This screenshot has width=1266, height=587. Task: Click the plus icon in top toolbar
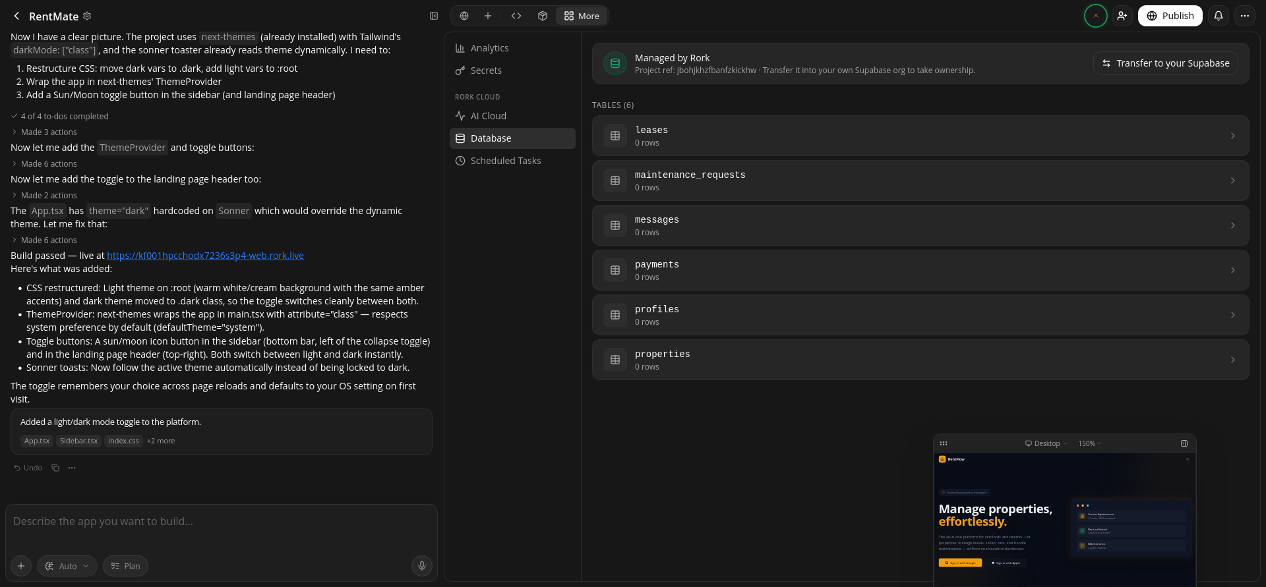pyautogui.click(x=488, y=16)
